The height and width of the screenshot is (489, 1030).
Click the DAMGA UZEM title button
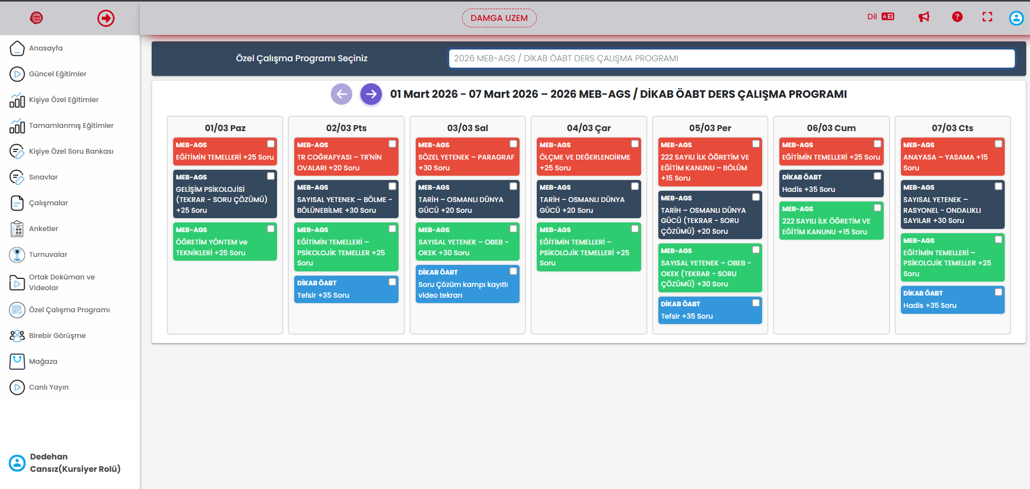click(x=499, y=18)
